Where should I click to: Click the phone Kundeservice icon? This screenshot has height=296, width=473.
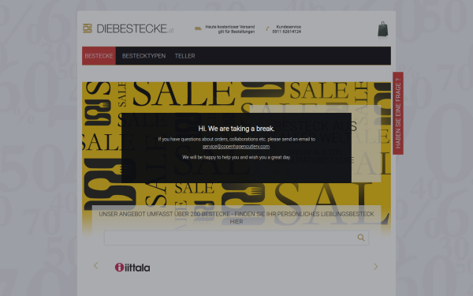[267, 29]
